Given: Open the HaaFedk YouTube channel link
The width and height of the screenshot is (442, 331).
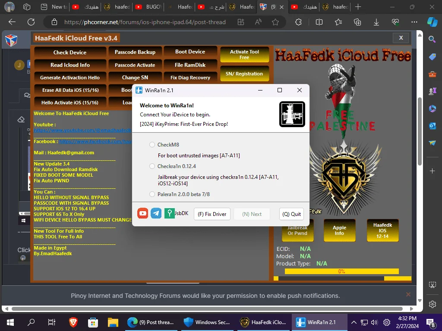Looking at the screenshot, I should [82, 130].
